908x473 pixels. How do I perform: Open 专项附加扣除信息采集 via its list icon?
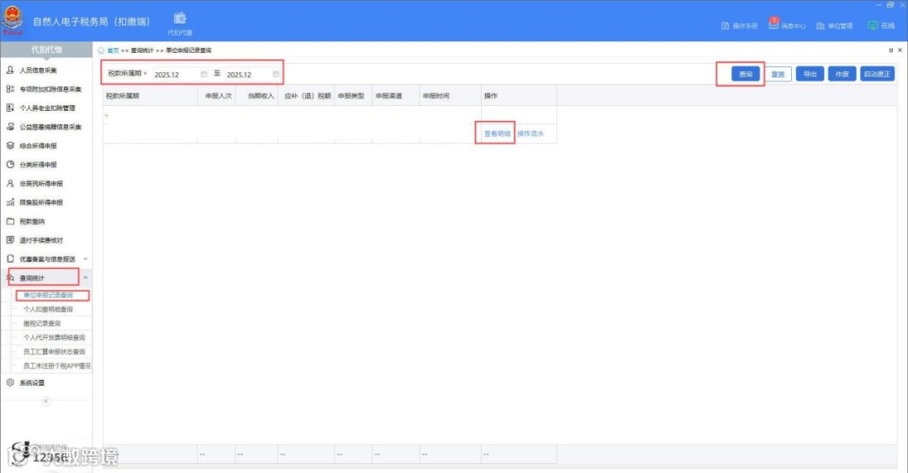10,88
